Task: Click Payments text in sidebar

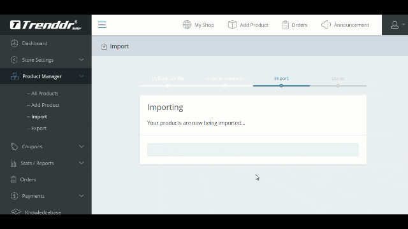Action: (33, 196)
